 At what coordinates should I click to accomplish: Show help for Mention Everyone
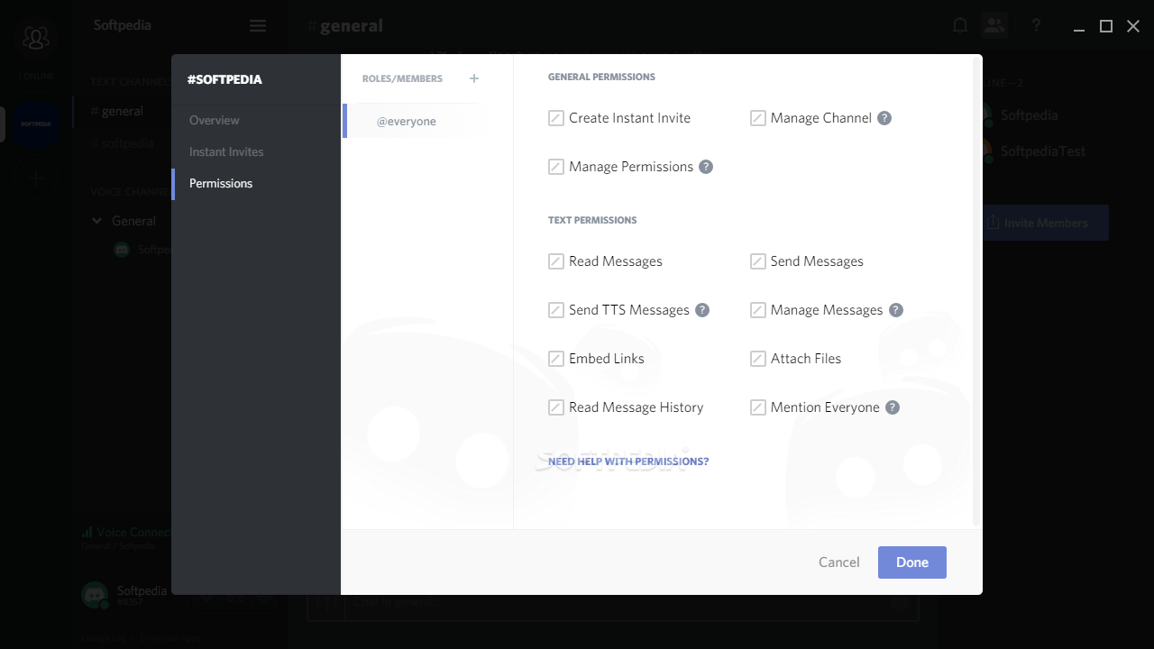(893, 407)
